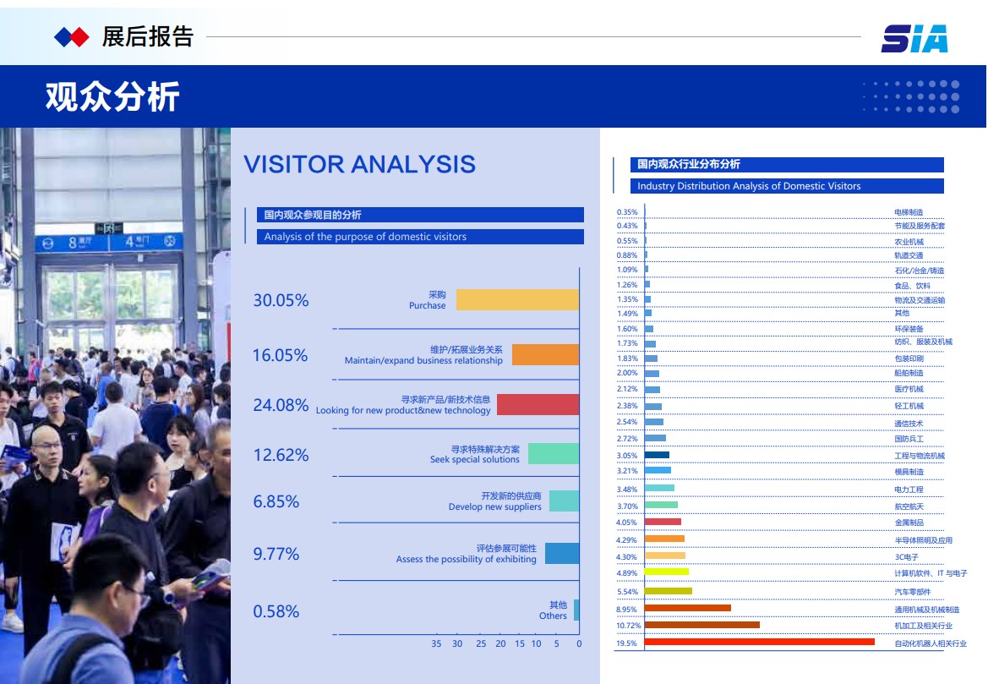Click the exhibition hall crowd photo
The image size is (988, 684).
[115, 406]
